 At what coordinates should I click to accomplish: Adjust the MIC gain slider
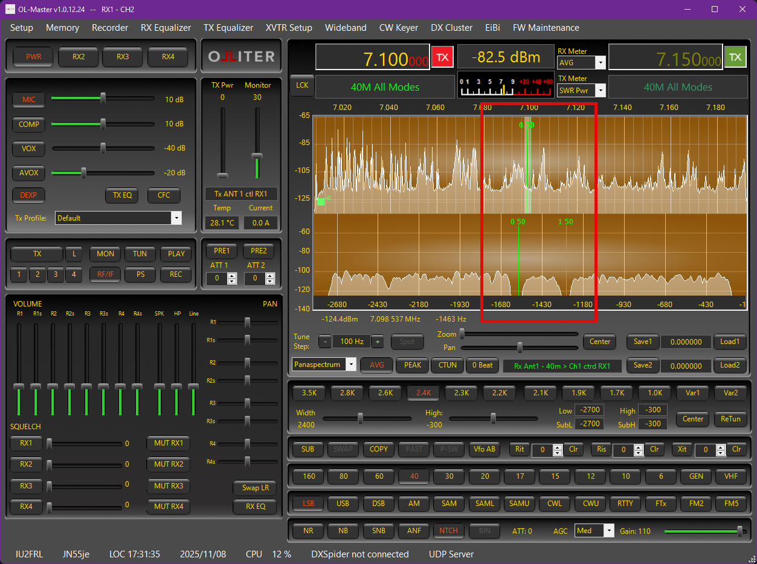(103, 97)
